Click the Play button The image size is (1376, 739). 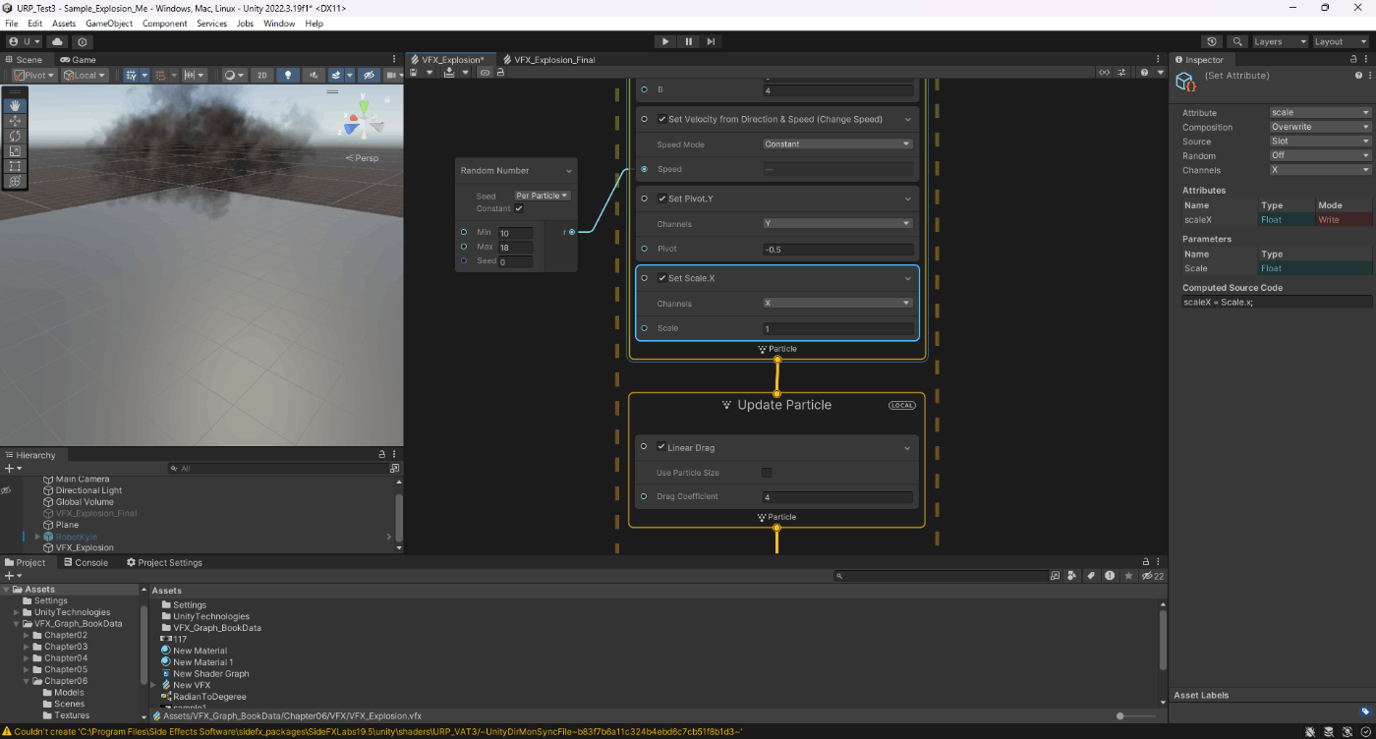(x=665, y=41)
